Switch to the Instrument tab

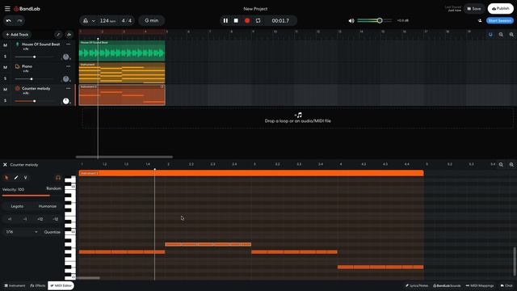coord(15,285)
